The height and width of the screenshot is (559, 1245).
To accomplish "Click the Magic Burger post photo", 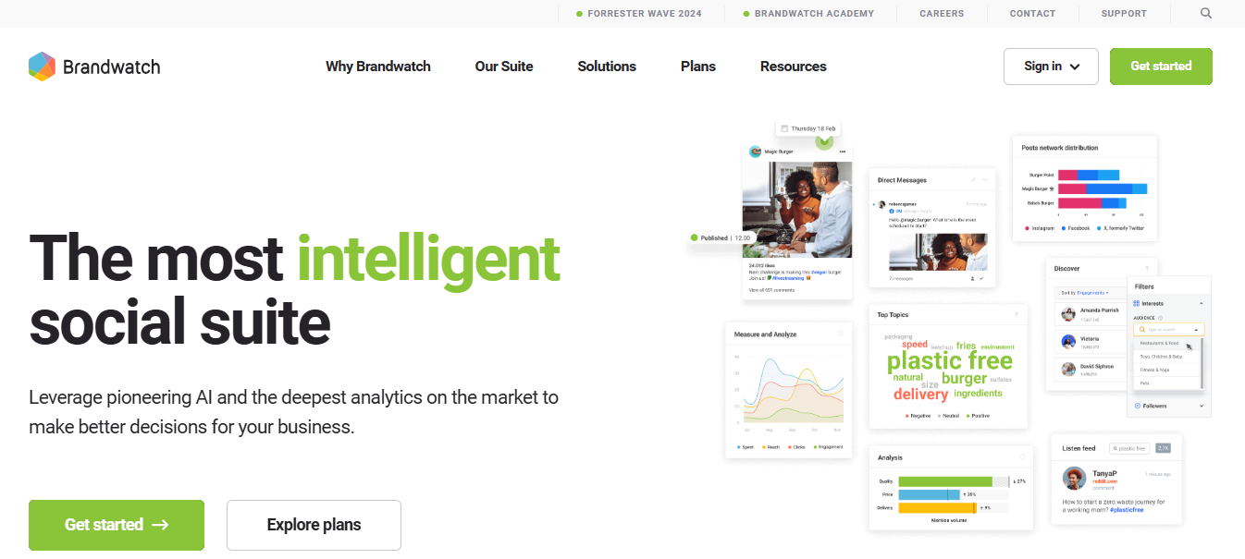I will coord(797,212).
